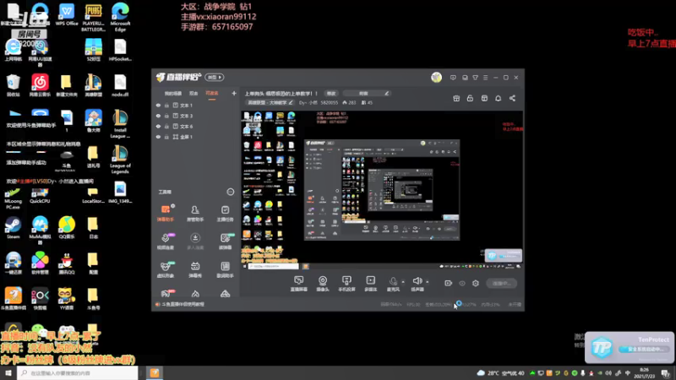The image size is (676, 380).
Task: Open the Windows Start menu
Action: coord(8,372)
